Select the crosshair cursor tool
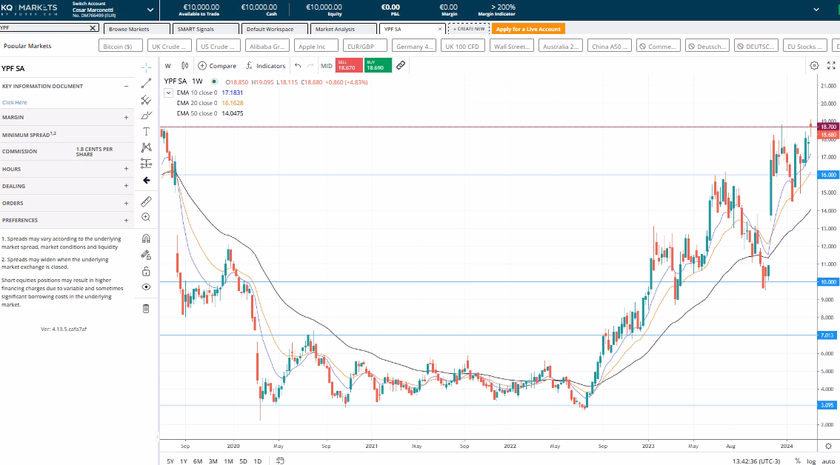Screen dimensions: 840x465 point(146,66)
